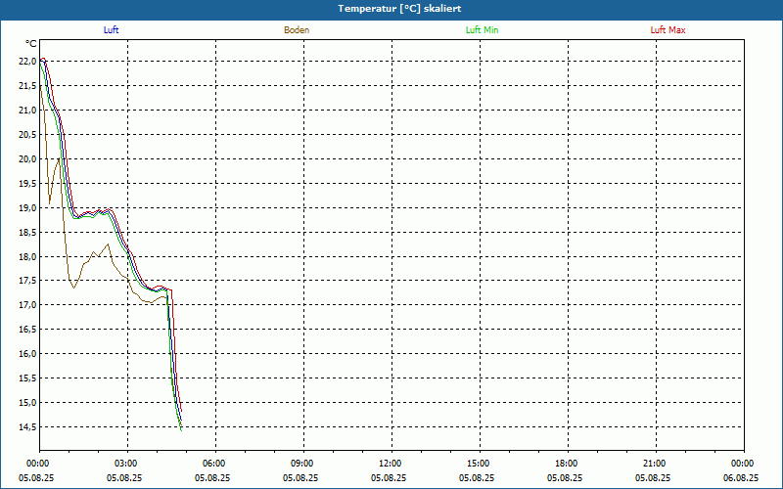Viewport: 783px width, 489px height.
Task: Select the brown Boden legend label
Action: 297,30
